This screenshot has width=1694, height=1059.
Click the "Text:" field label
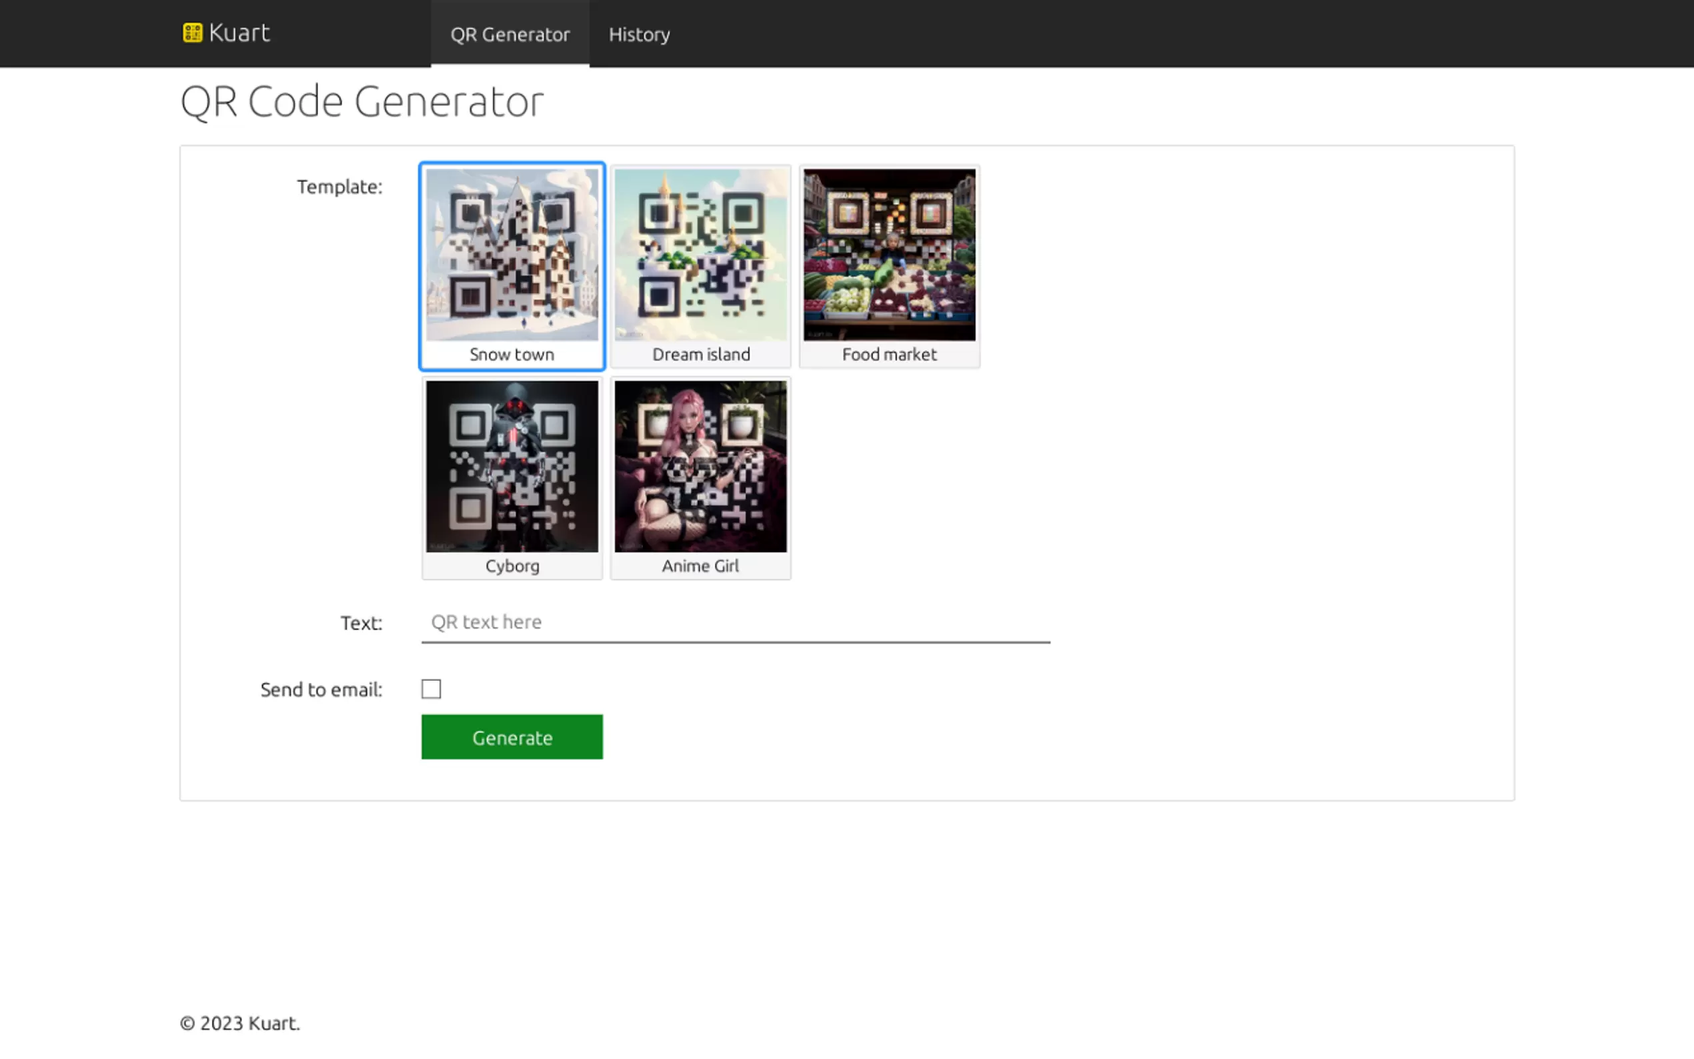(x=361, y=624)
